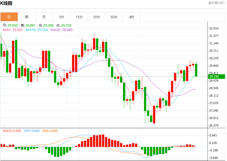Open the 基本面分析 link
This screenshot has height=161, width=227.
tap(216, 3)
